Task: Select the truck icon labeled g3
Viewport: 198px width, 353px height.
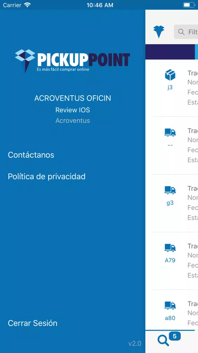Action: pos(170,190)
